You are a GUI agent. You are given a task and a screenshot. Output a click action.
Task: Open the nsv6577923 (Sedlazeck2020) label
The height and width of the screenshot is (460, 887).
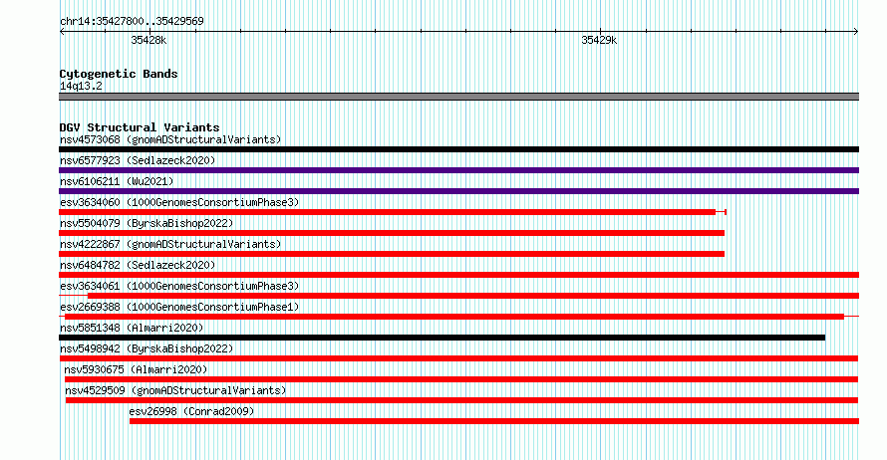[x=138, y=160]
